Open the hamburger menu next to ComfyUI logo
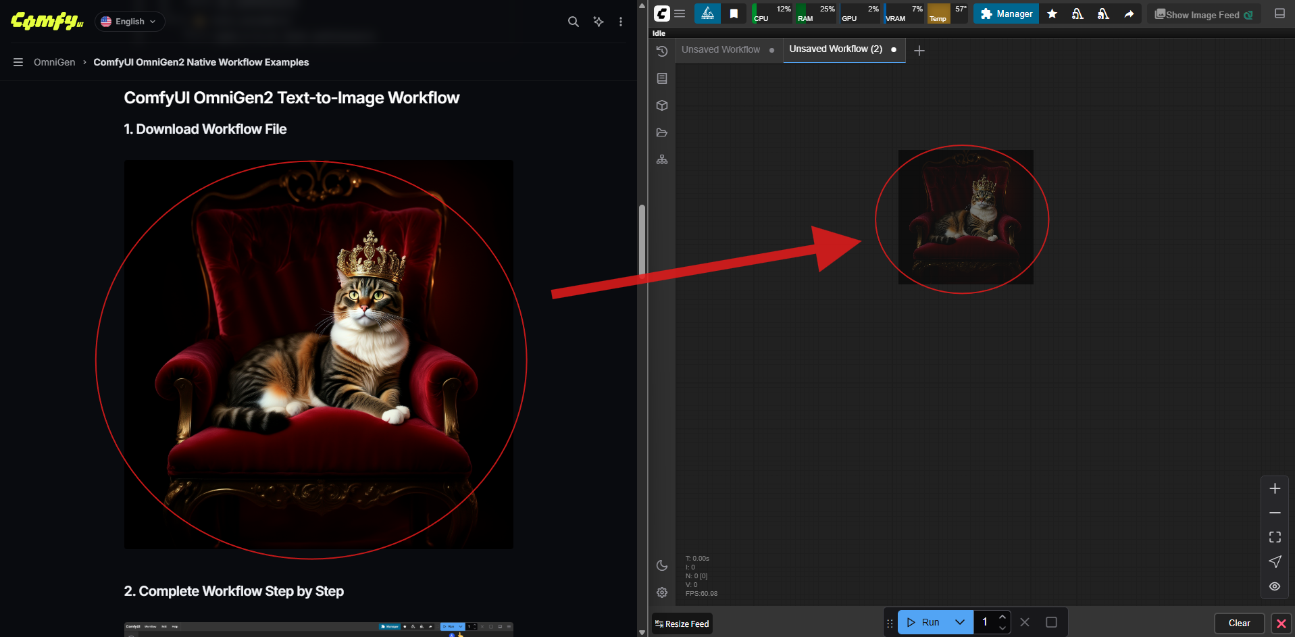This screenshot has width=1295, height=637. coord(680,14)
